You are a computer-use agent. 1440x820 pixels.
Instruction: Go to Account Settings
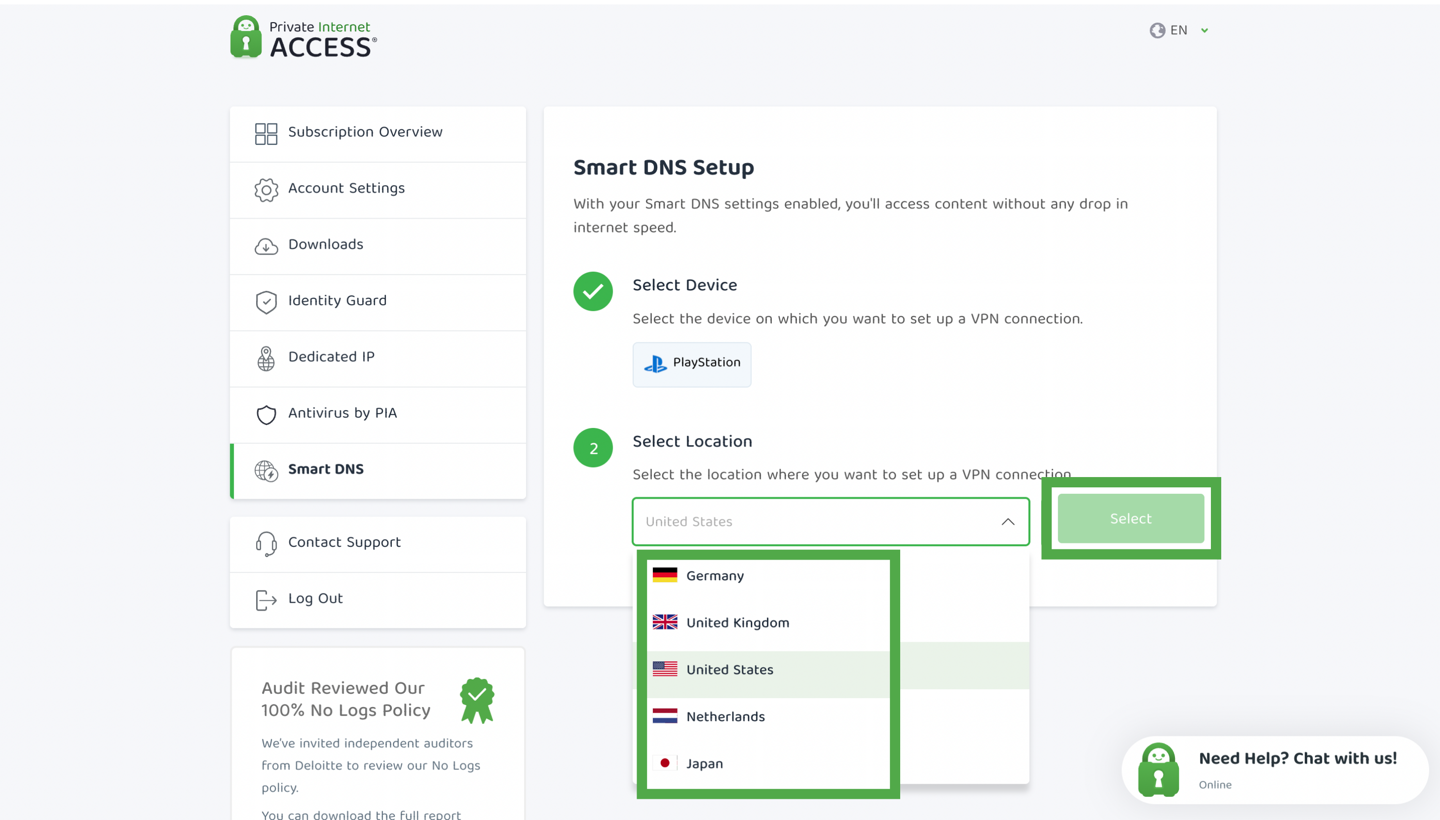378,190
